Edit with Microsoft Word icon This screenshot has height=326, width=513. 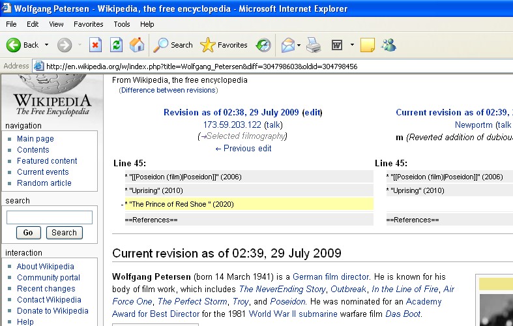pyautogui.click(x=336, y=45)
